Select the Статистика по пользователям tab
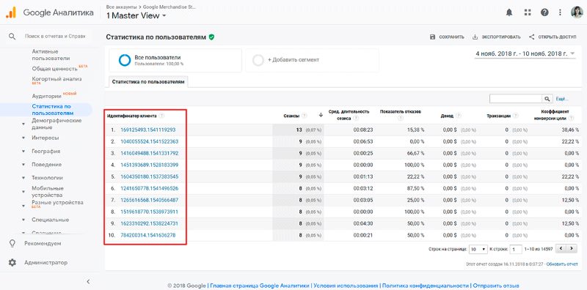The image size is (587, 290). click(148, 81)
